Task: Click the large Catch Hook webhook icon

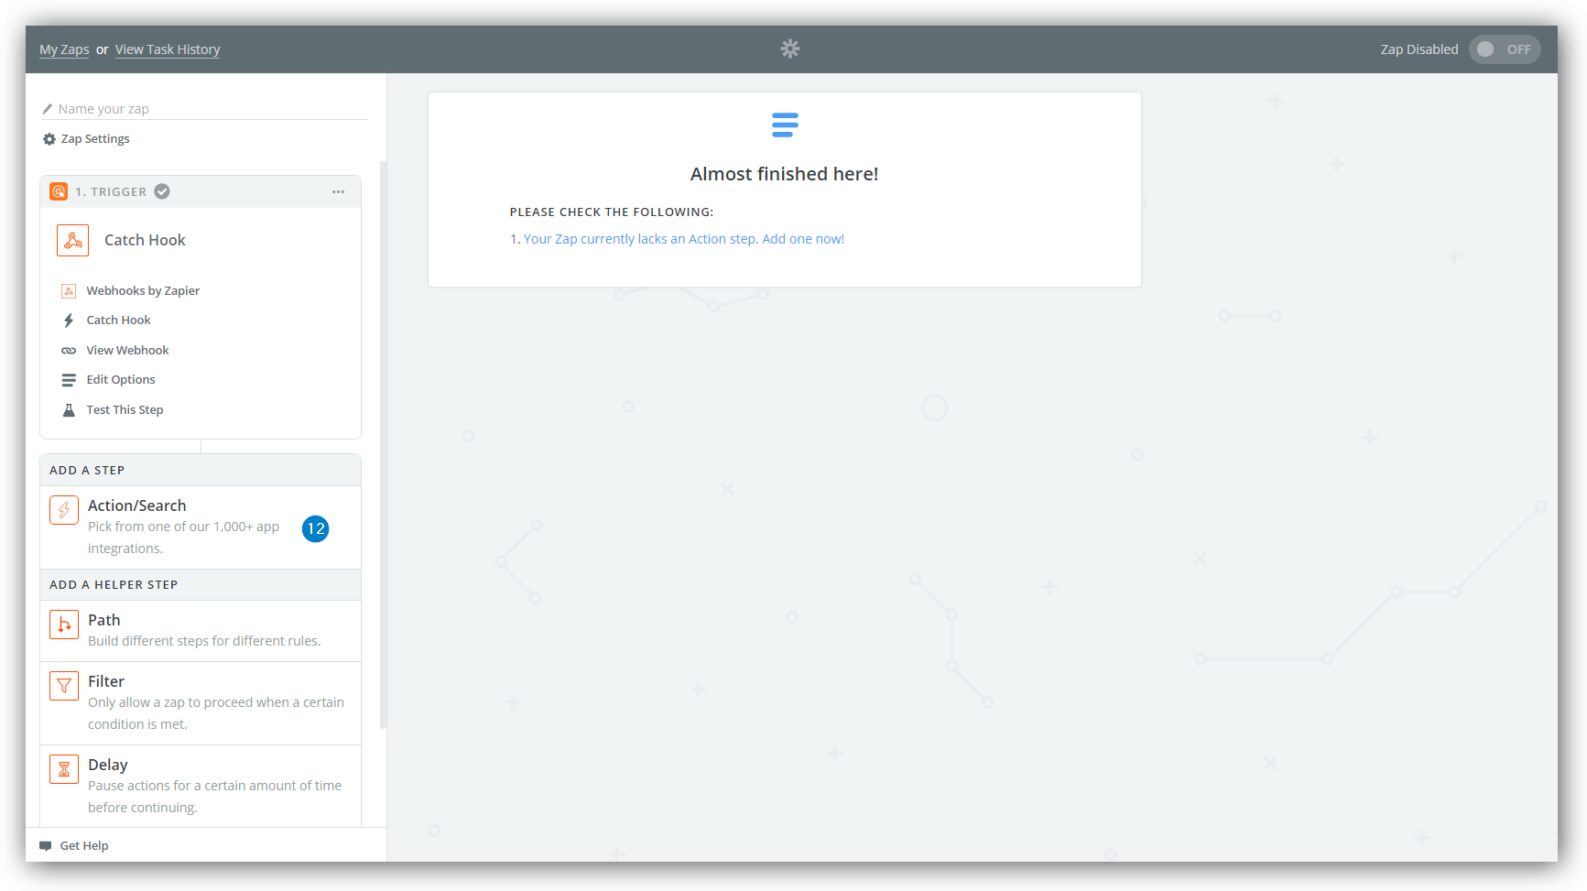Action: (x=73, y=240)
